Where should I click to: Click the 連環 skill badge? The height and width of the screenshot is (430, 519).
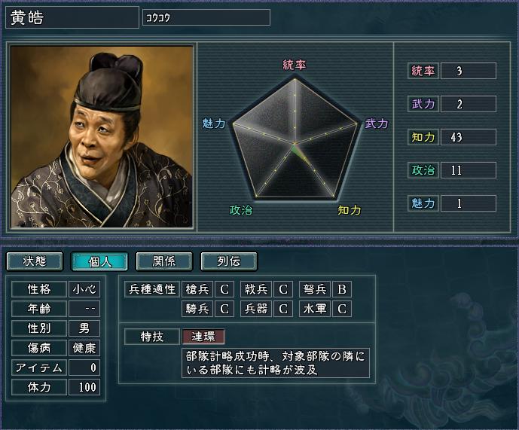coord(203,337)
